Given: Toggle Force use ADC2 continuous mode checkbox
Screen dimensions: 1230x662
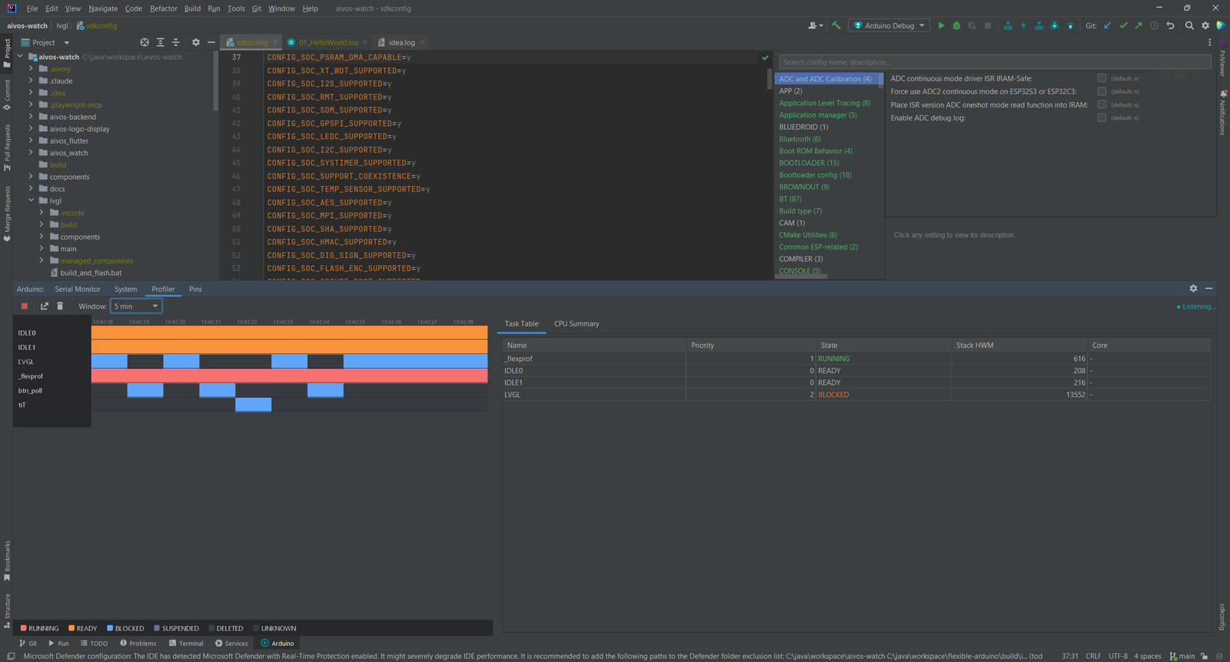Looking at the screenshot, I should coord(1102,91).
